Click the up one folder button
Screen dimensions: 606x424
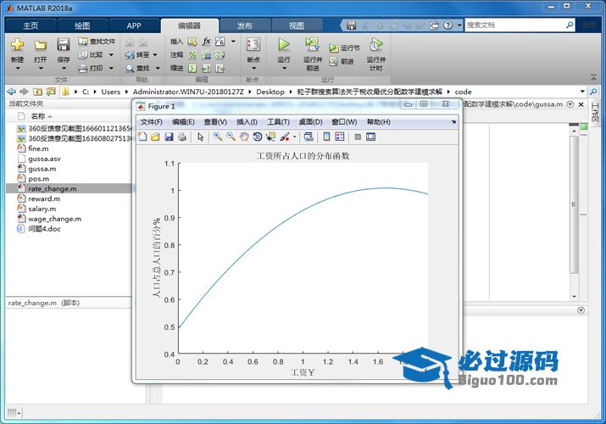tap(37, 92)
